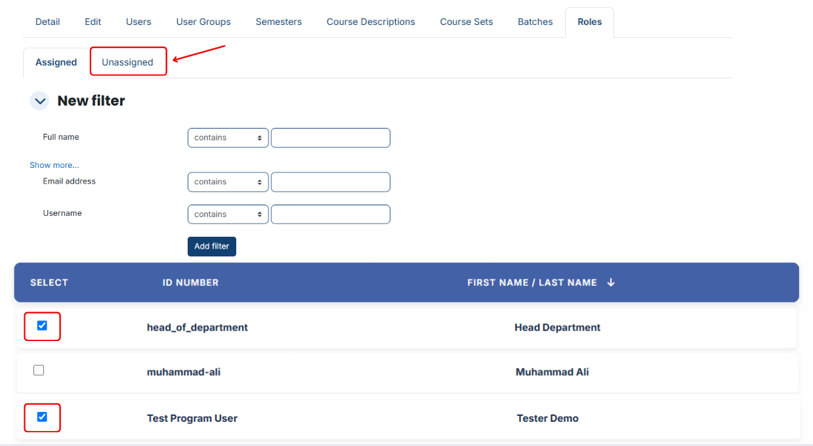
Task: Click the Add filter button
Action: tap(212, 247)
